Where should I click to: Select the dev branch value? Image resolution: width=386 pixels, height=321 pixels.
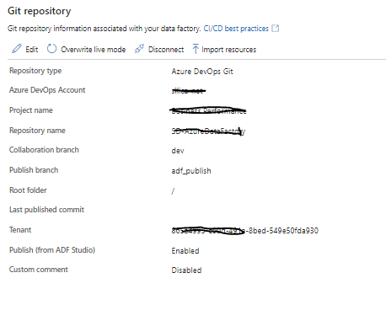[x=178, y=151]
